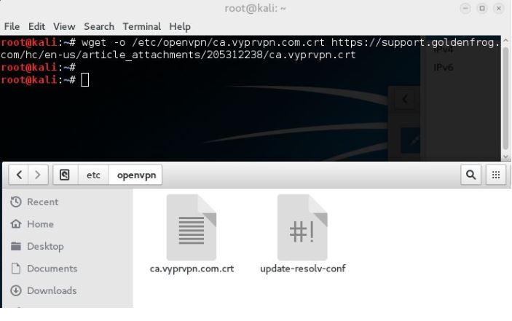Click the terminal scrollbar up arrow
The image size is (512, 321).
click(x=505, y=41)
